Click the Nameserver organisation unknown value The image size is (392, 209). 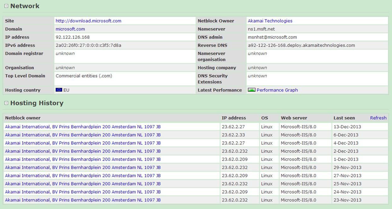coord(257,54)
